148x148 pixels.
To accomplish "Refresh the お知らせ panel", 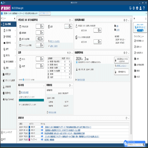I will [126, 118].
